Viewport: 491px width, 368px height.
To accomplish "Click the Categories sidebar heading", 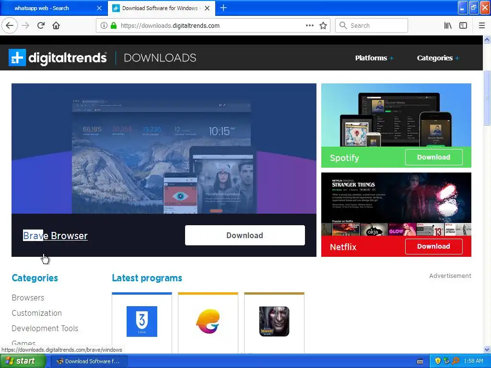I will (35, 278).
